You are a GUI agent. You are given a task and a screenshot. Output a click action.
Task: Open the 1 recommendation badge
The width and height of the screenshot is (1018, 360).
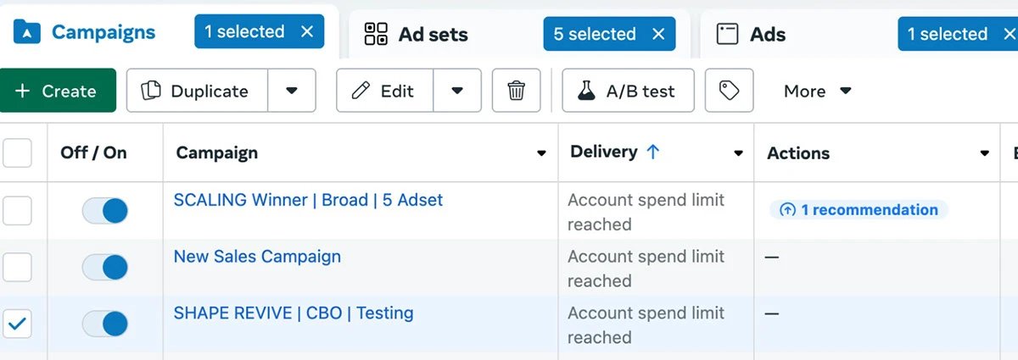pos(859,210)
